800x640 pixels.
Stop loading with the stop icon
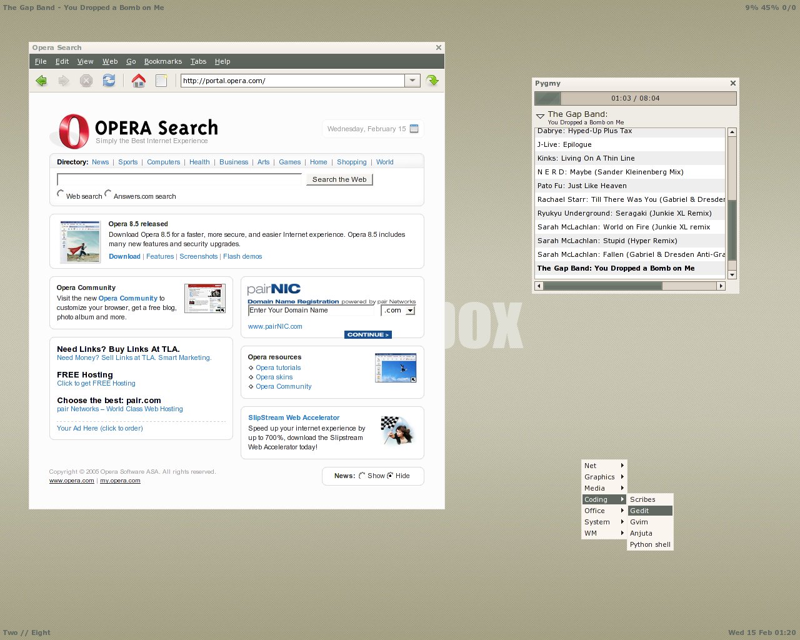coord(86,81)
